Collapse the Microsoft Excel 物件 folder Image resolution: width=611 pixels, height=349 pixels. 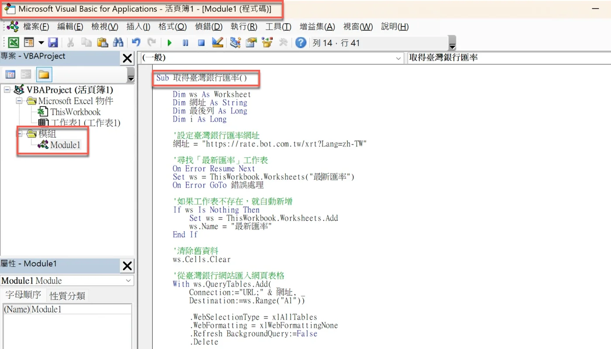19,101
